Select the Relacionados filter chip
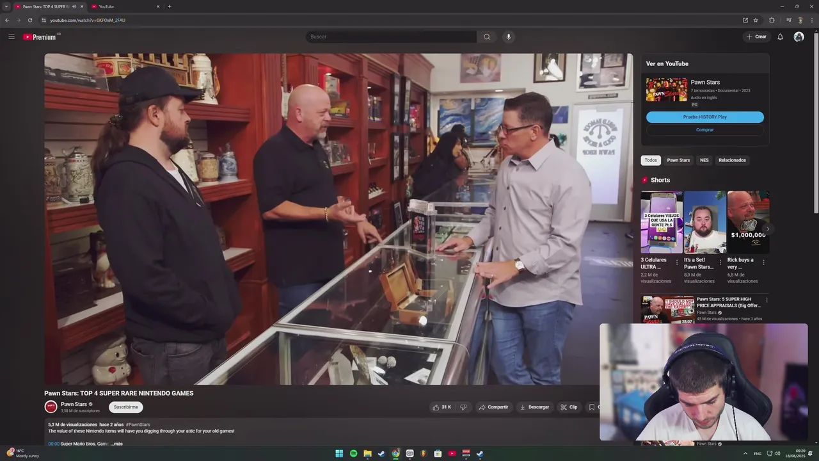Screen dimensions: 819x461 tap(732, 160)
